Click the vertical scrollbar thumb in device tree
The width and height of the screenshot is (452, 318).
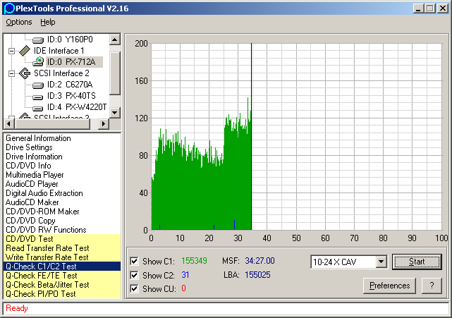point(115,73)
